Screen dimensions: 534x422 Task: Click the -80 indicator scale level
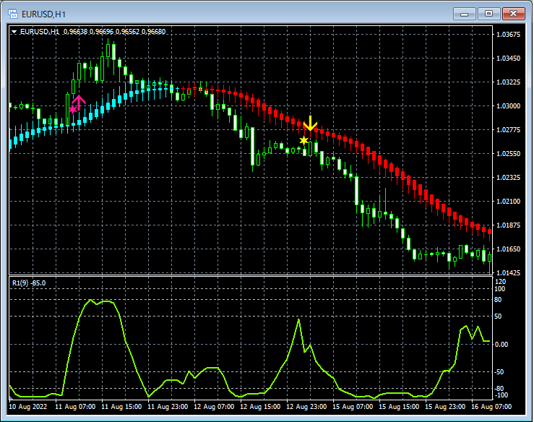pyautogui.click(x=499, y=388)
